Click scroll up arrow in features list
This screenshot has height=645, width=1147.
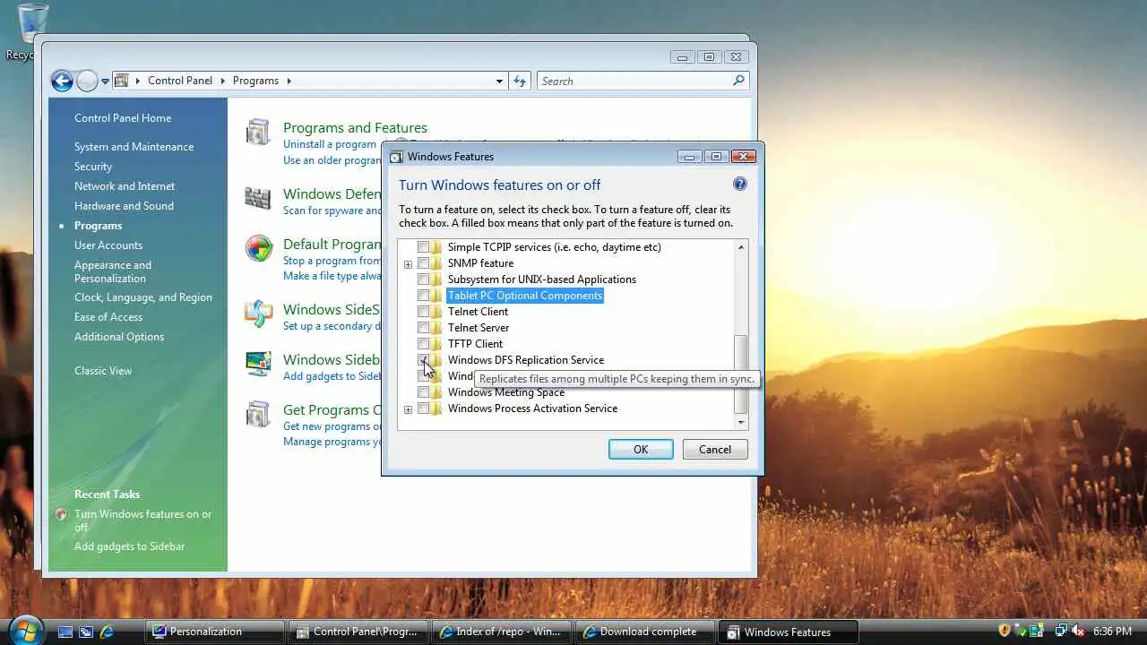pos(740,247)
